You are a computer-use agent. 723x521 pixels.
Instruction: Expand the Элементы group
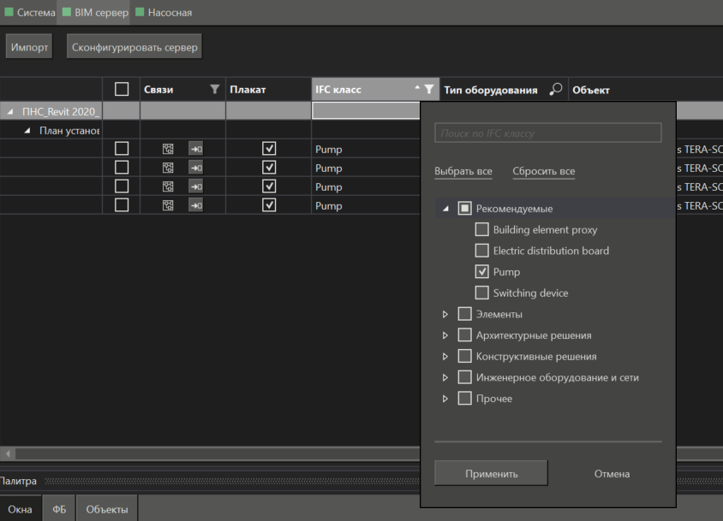tap(445, 314)
